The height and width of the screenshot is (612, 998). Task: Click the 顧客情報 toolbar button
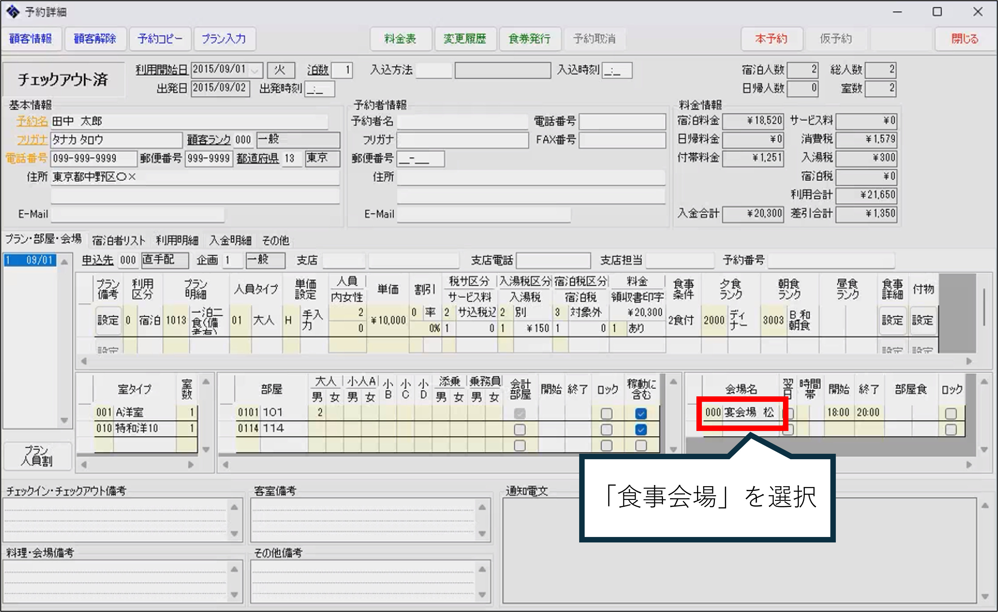click(x=31, y=39)
